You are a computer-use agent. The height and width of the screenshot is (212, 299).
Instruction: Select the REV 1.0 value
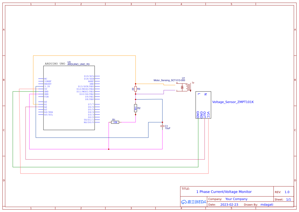click(287, 192)
